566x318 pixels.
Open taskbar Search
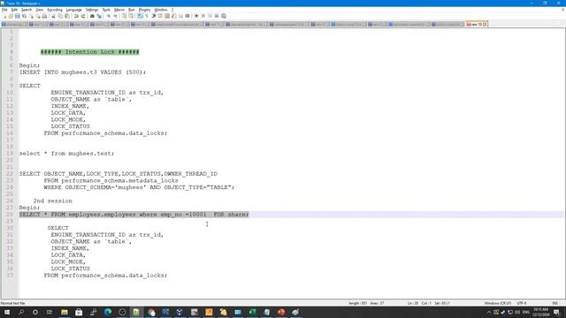21,312
